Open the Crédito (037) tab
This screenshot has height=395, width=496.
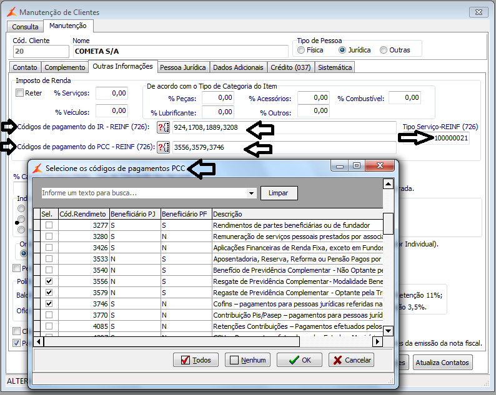coord(290,67)
